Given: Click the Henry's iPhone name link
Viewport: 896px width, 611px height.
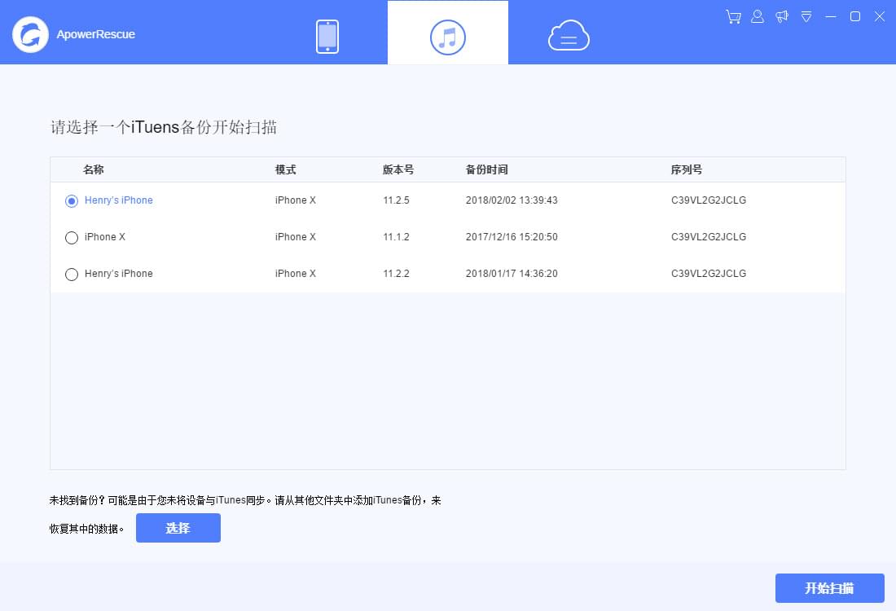Looking at the screenshot, I should (x=119, y=200).
